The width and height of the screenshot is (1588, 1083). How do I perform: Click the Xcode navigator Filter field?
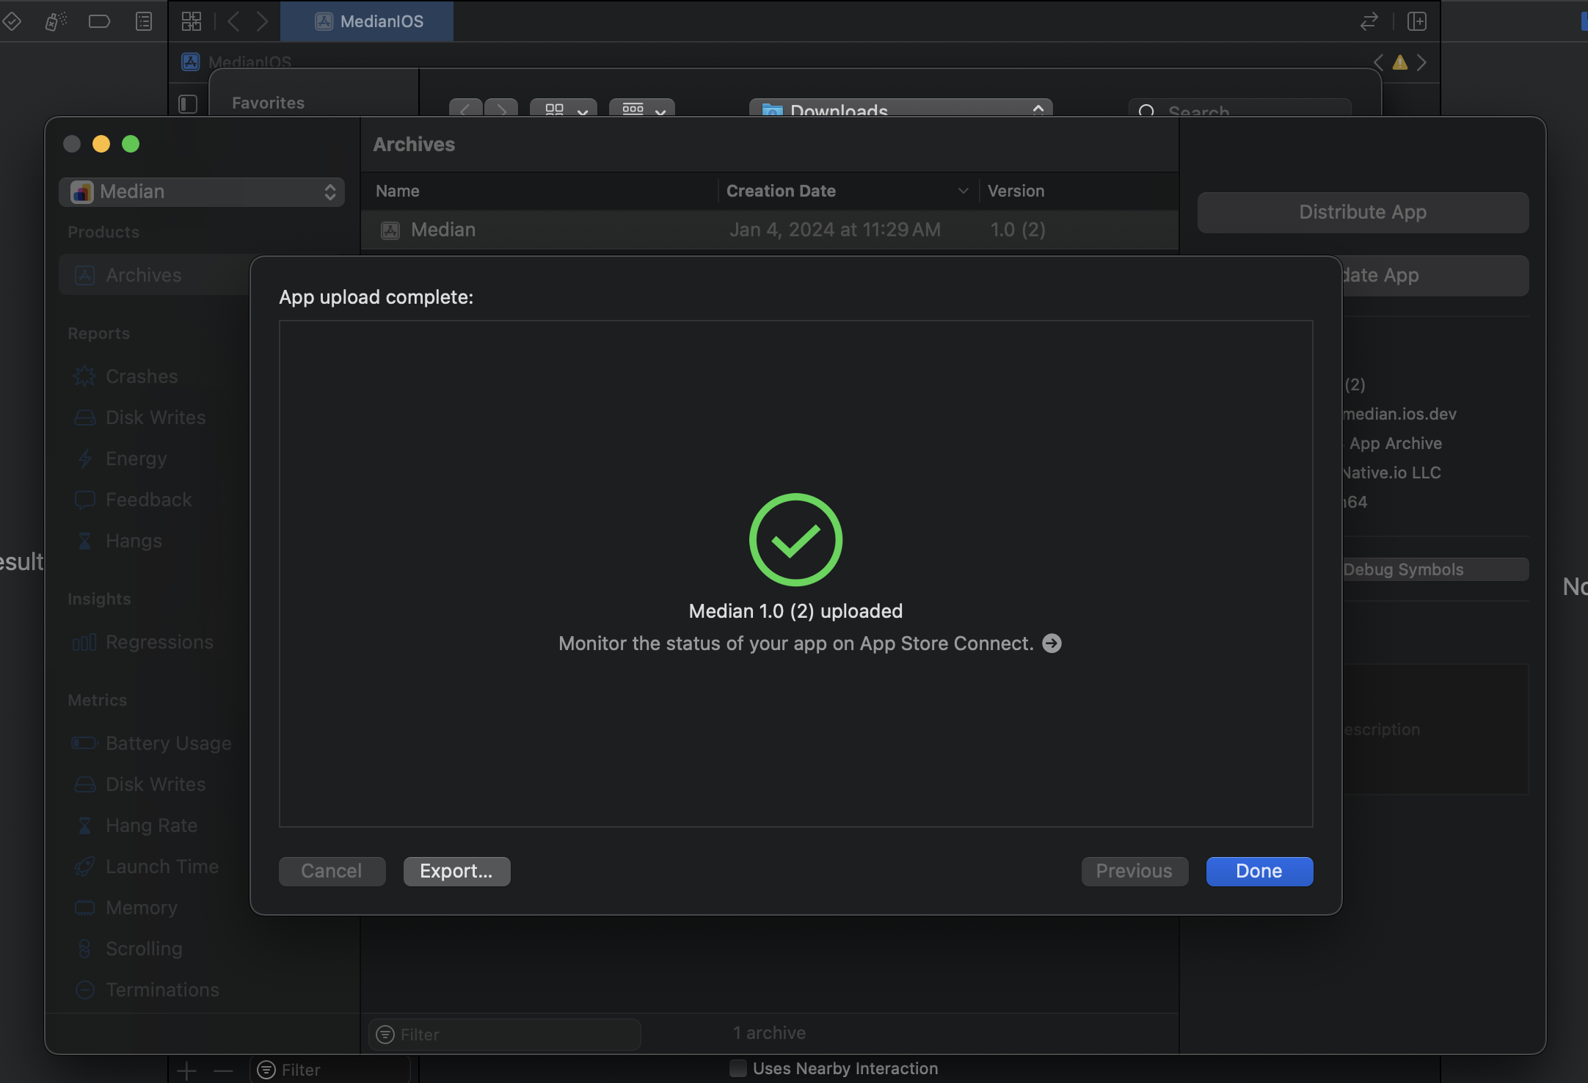pos(330,1070)
